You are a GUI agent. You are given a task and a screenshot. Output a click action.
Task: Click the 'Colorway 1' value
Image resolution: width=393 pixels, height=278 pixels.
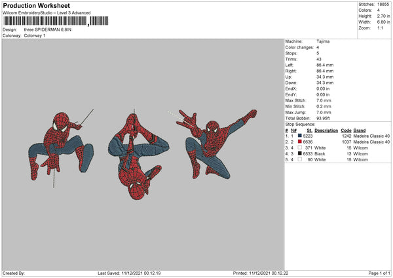(35, 35)
